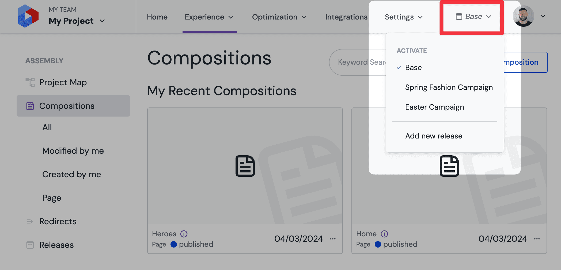Image resolution: width=561 pixels, height=270 pixels.
Task: Show info for Home composition
Action: (x=384, y=234)
